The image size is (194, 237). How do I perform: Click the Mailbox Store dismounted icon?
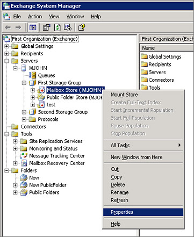coord(41,90)
